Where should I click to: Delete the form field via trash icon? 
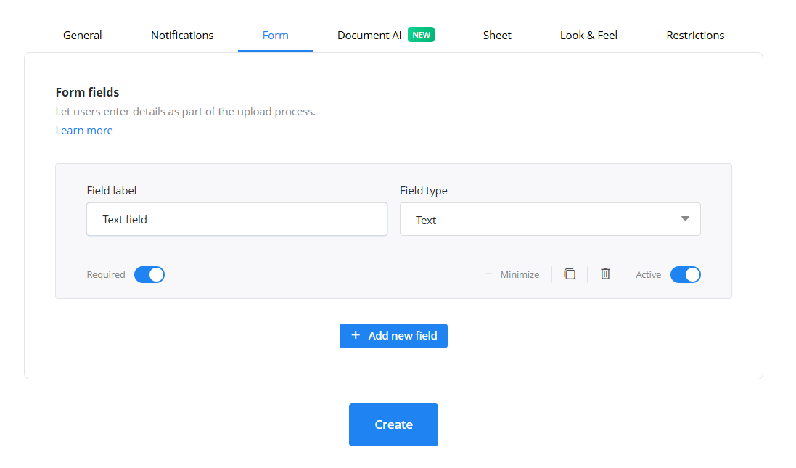coord(605,274)
